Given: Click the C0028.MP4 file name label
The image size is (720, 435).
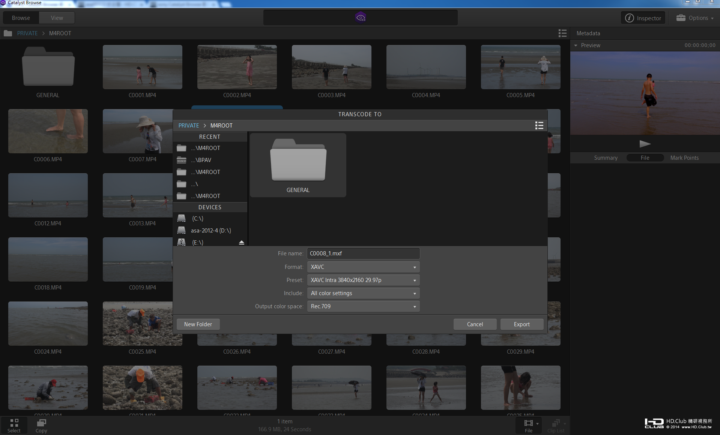Looking at the screenshot, I should tap(426, 352).
